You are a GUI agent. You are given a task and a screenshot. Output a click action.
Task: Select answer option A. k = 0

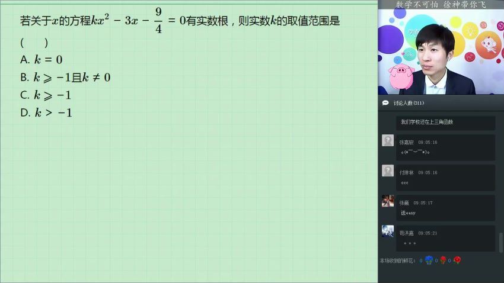tap(41, 59)
